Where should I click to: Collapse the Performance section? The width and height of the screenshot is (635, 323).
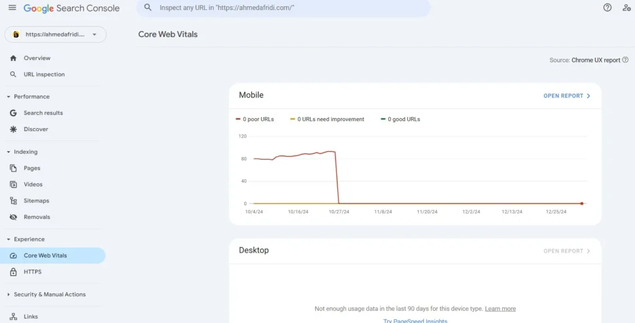click(9, 97)
